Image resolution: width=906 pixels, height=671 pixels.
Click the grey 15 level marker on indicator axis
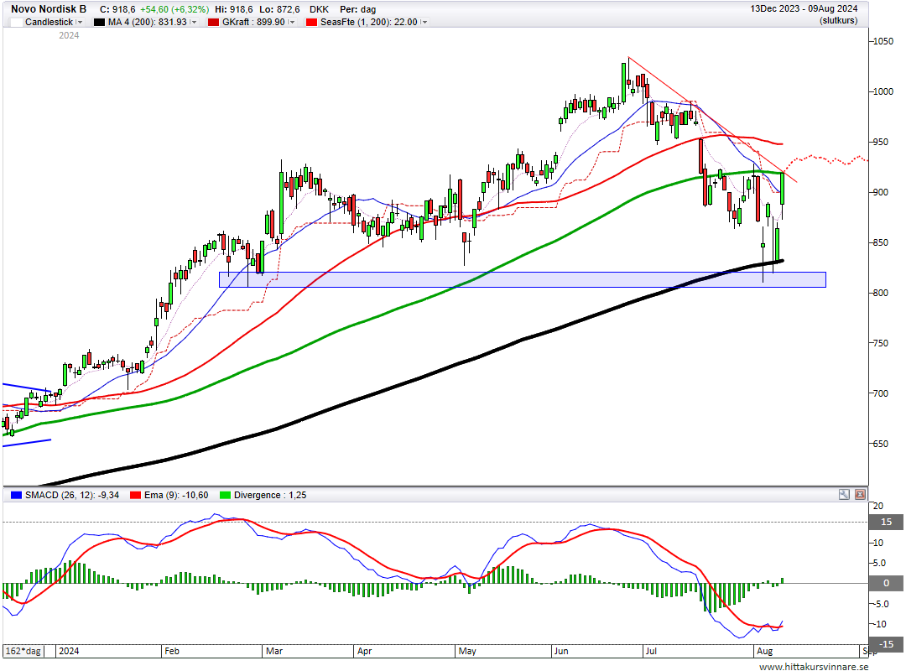click(886, 522)
